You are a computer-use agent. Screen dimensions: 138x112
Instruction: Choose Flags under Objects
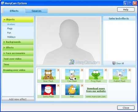18,28
